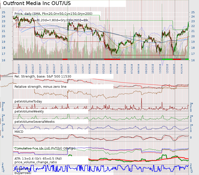Click the 01/2018 date axis label
Image resolution: width=199 pixels, height=175 pixels.
tap(90, 69)
